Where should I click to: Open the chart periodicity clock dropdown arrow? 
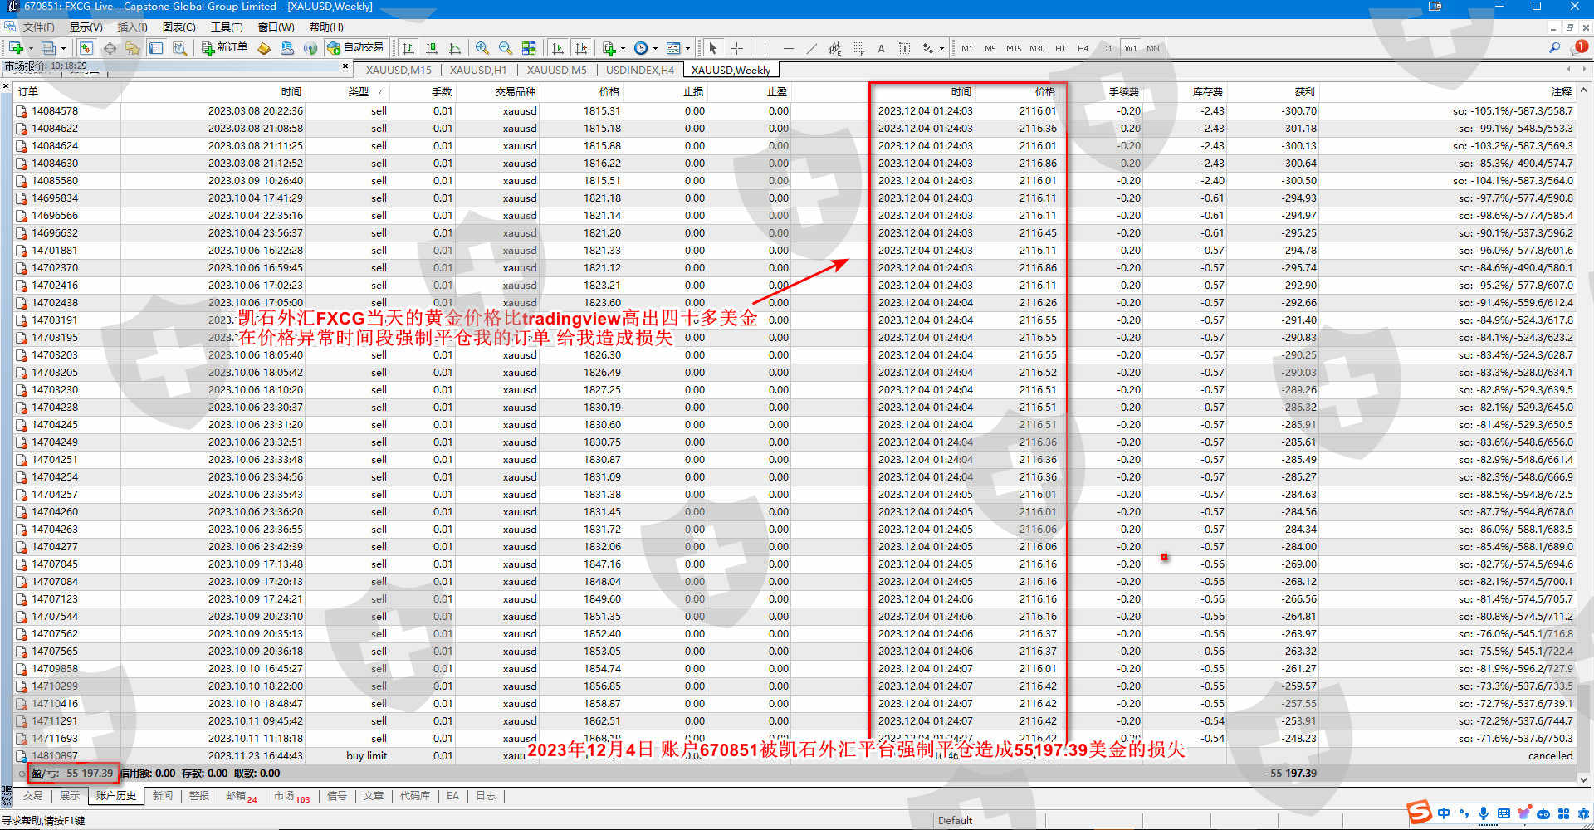656,49
